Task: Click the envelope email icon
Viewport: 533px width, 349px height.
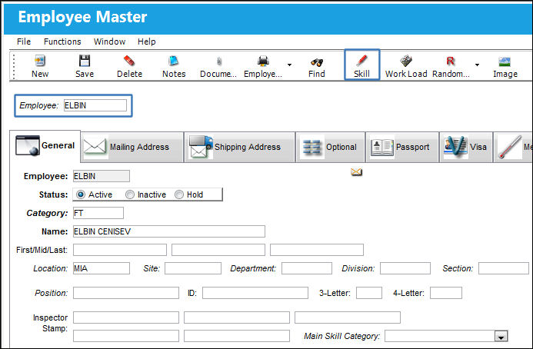Action: click(x=356, y=172)
